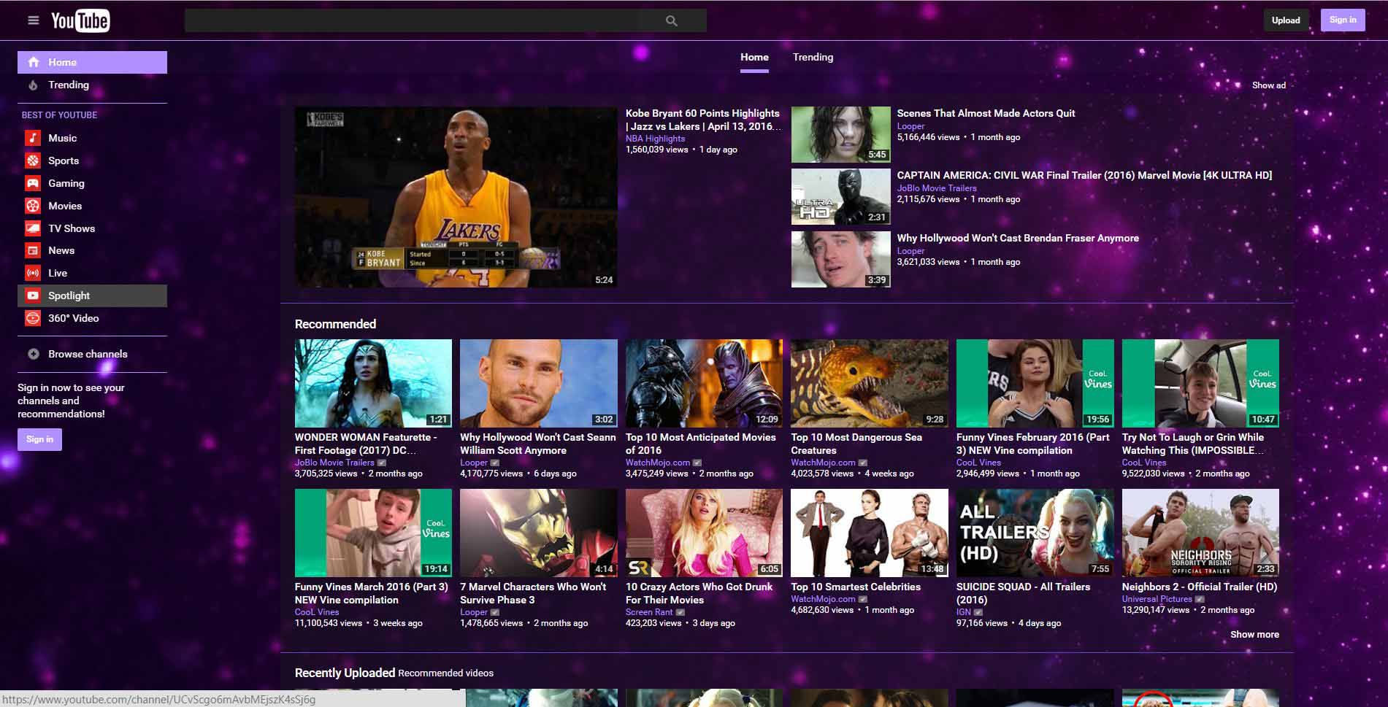Image resolution: width=1388 pixels, height=707 pixels.
Task: Open Looper channel under Brendan Fraser video
Action: [x=910, y=251]
